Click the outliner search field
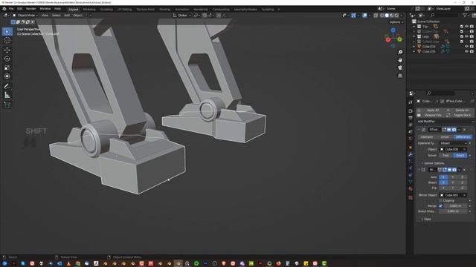 pos(444,15)
